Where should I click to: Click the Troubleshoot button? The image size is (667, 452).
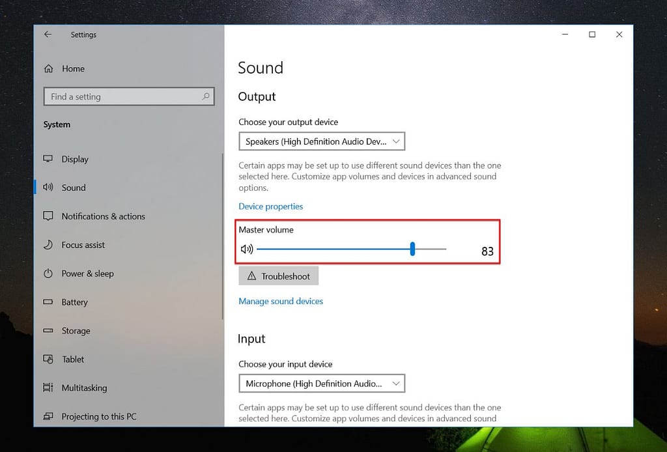pos(279,276)
